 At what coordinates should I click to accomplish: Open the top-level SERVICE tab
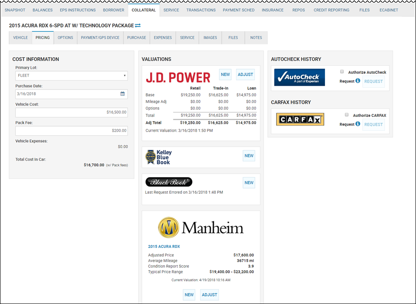(x=171, y=10)
